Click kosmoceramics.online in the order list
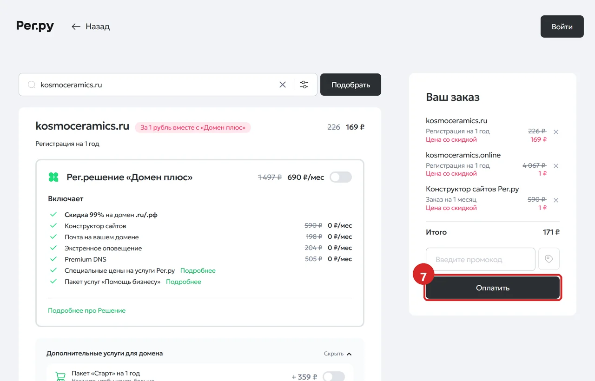This screenshot has height=381, width=595. (x=463, y=155)
